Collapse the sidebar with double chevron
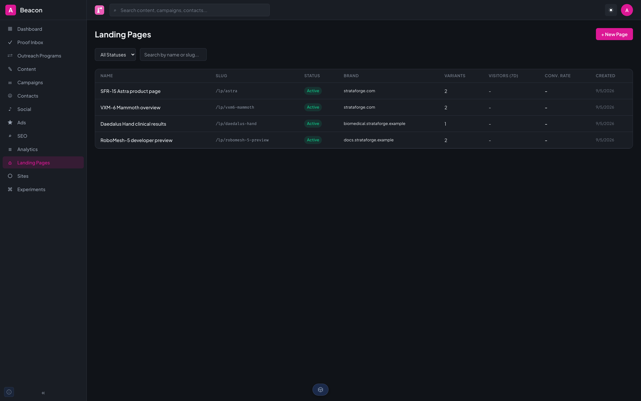The image size is (641, 401). [x=43, y=393]
